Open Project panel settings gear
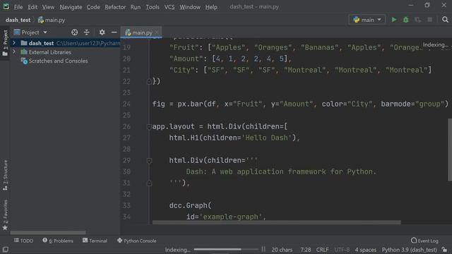This screenshot has width=452, height=254. click(x=102, y=32)
